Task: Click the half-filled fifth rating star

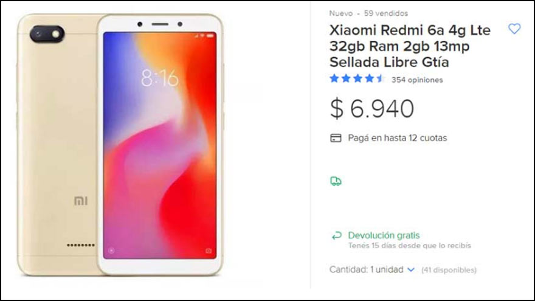Action: pyautogui.click(x=381, y=79)
